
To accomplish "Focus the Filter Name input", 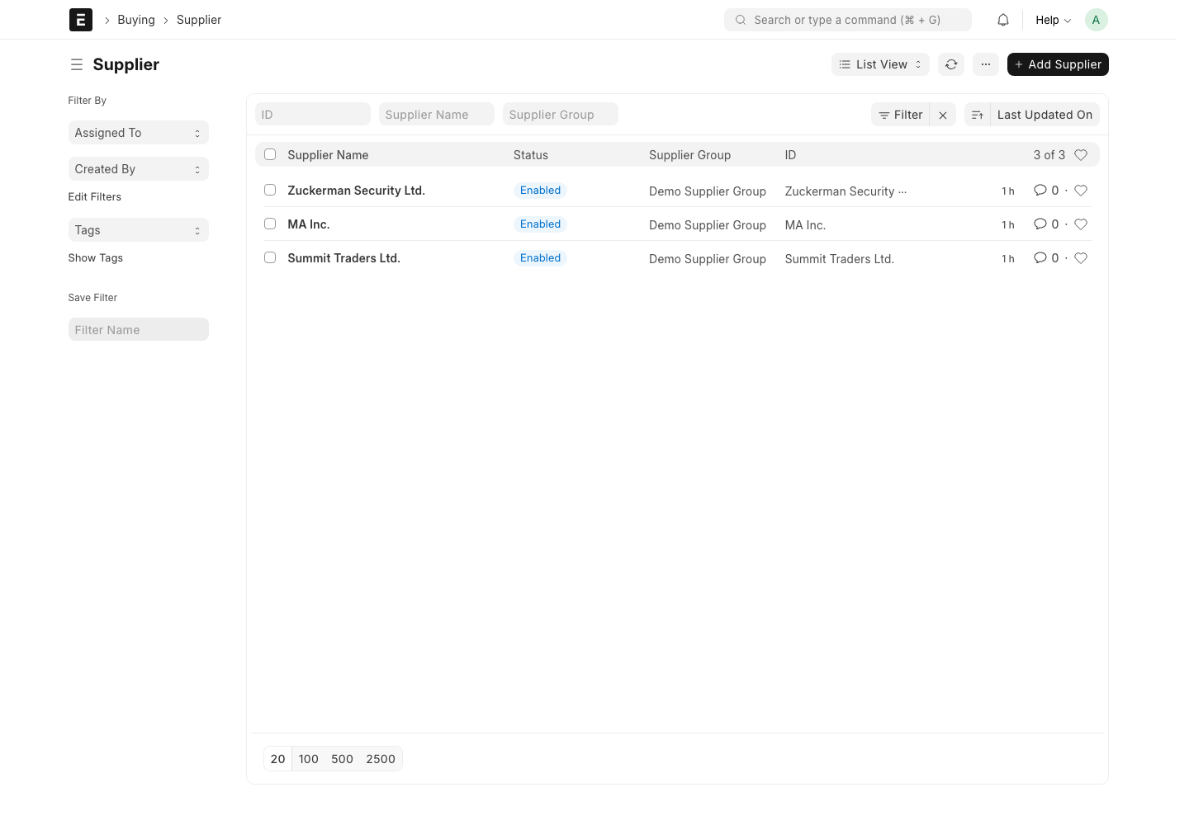I will tap(139, 330).
